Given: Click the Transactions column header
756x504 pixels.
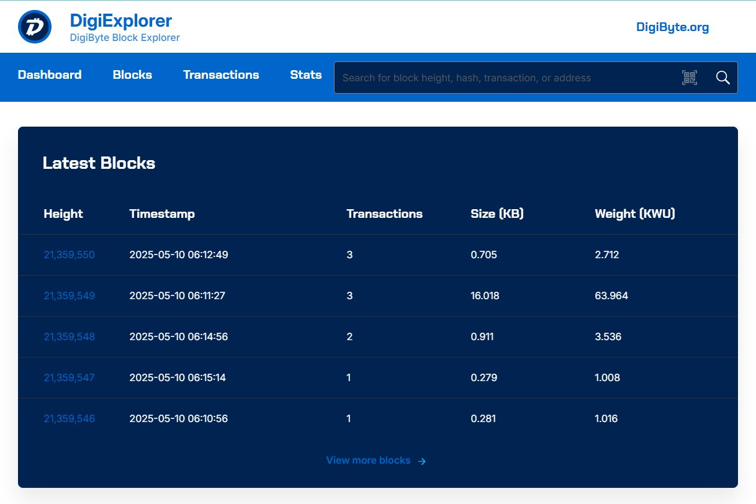Looking at the screenshot, I should tap(384, 214).
